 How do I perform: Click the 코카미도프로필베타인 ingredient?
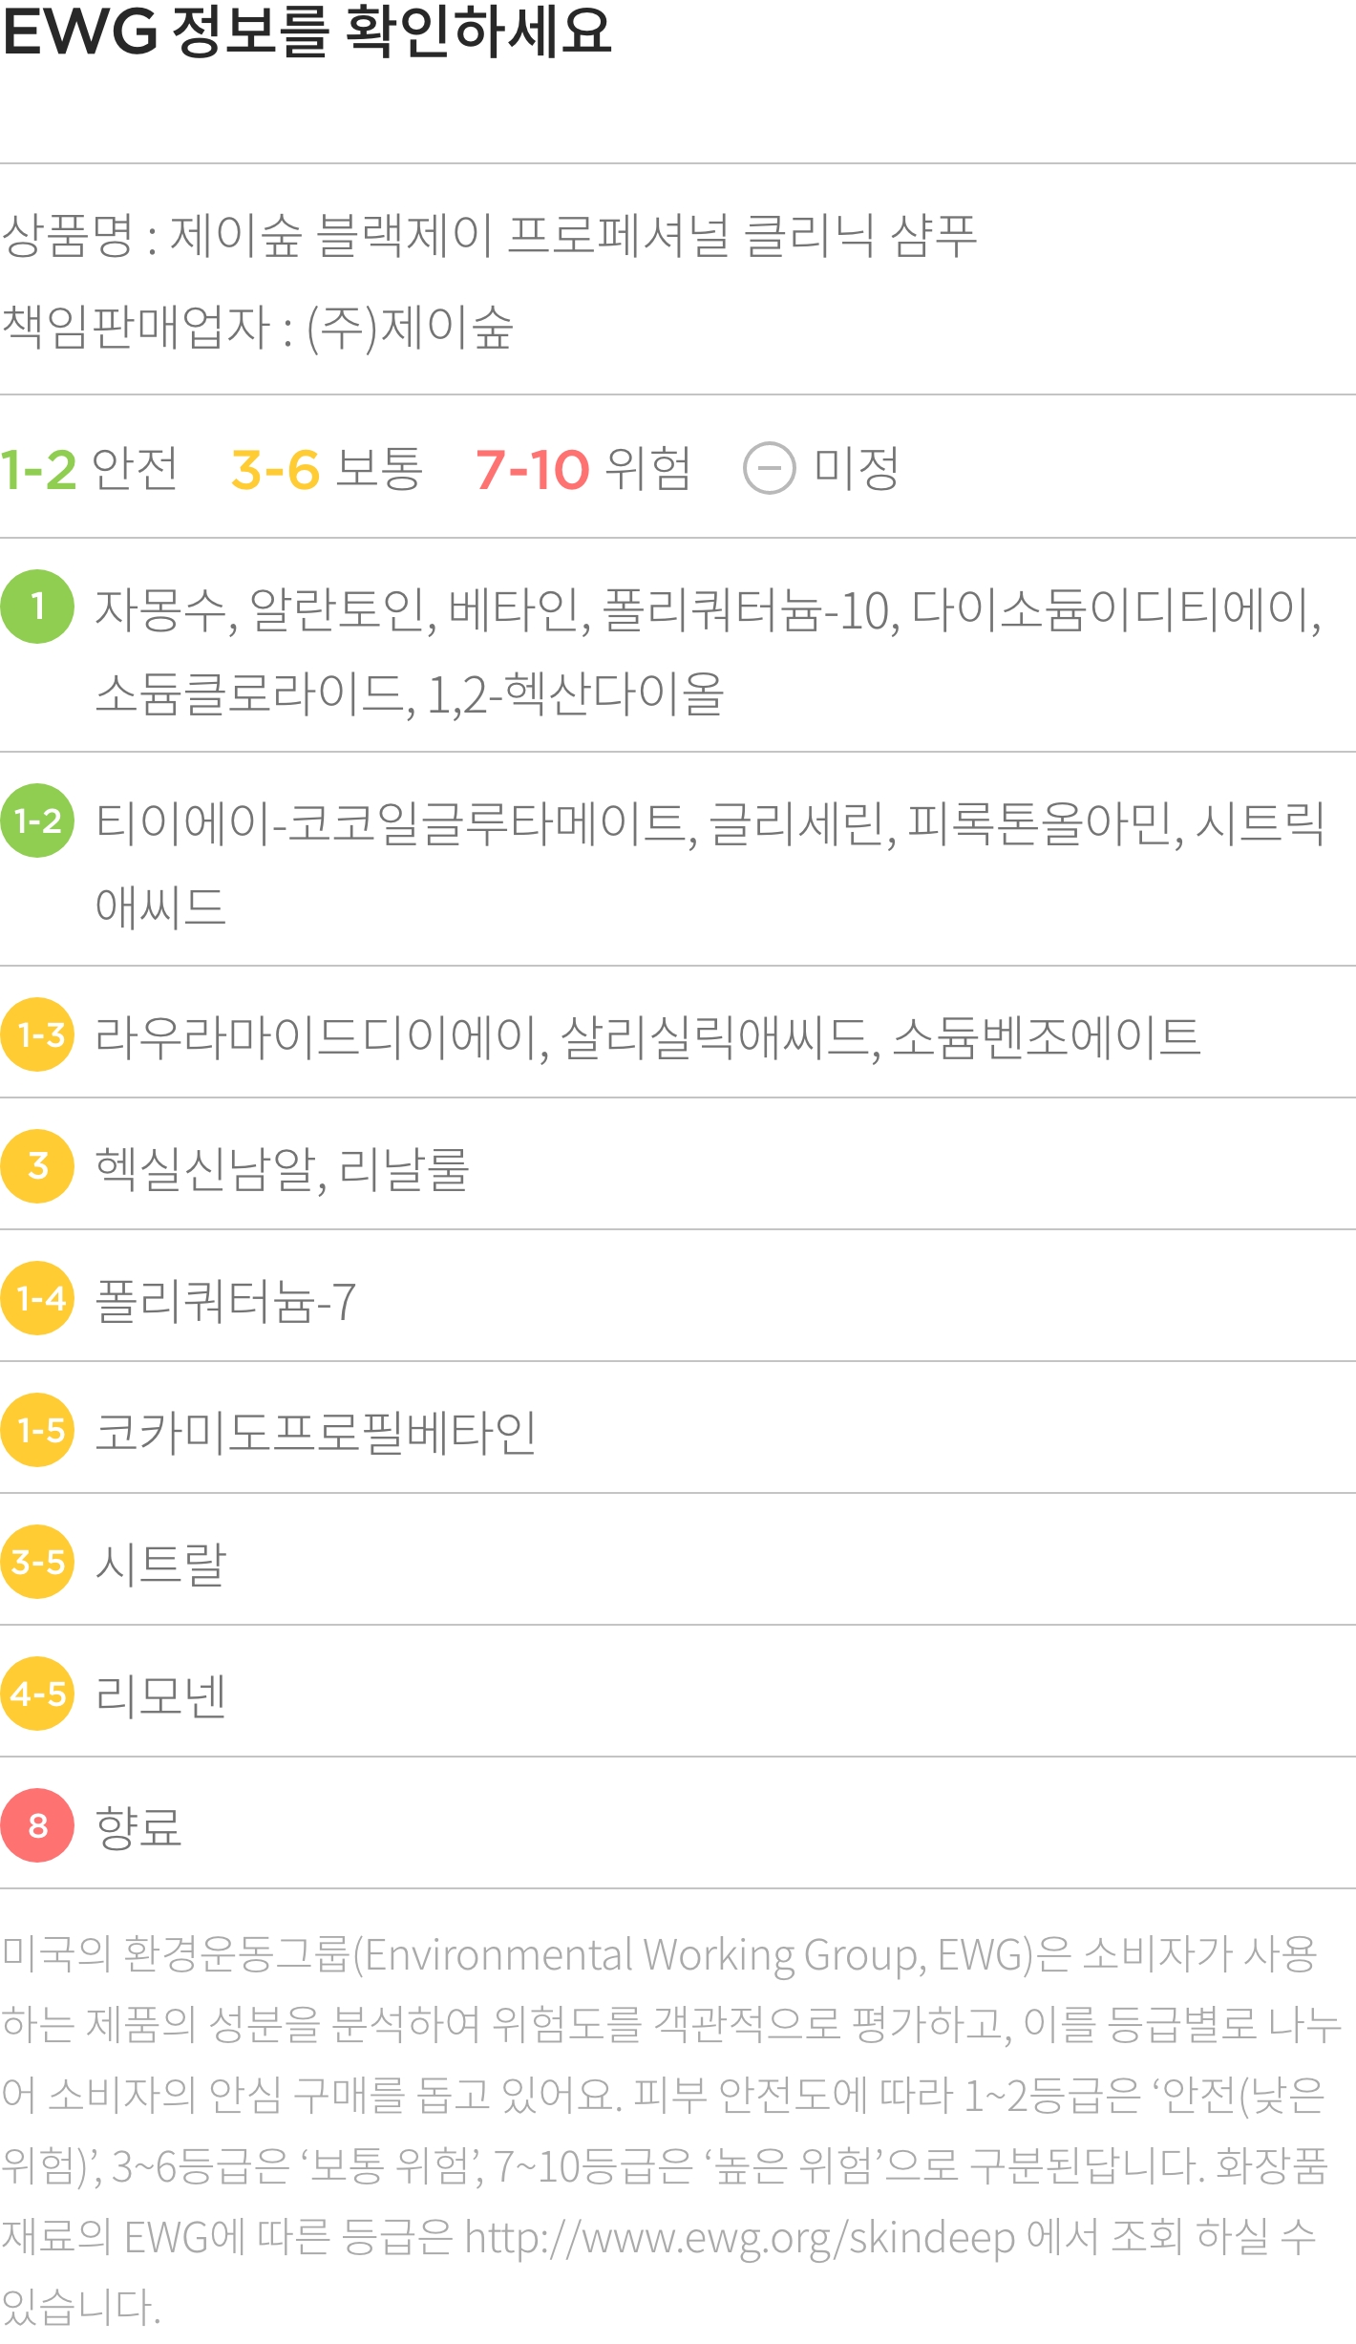click(x=316, y=1432)
